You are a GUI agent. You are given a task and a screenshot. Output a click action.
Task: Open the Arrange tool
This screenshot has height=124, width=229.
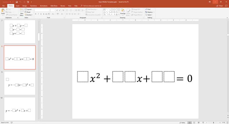coord(123,12)
